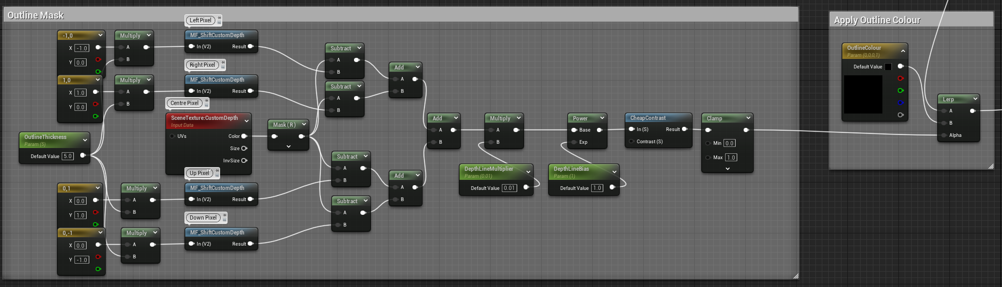Toggle the pin icon on Left Pixel comment bubble
The width and height of the screenshot is (1002, 287).
pyautogui.click(x=219, y=18)
